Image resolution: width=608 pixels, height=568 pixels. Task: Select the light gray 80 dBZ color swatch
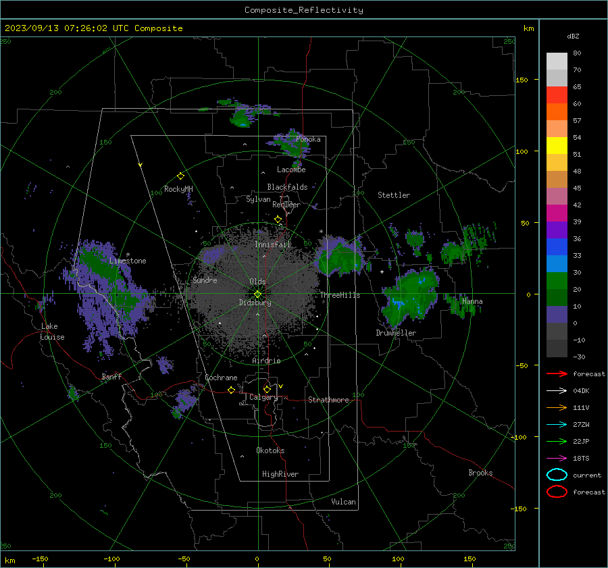(557, 61)
